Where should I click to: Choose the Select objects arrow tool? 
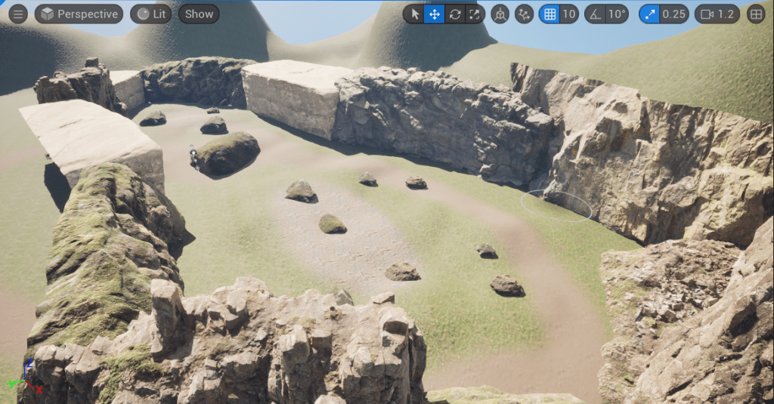[x=413, y=14]
